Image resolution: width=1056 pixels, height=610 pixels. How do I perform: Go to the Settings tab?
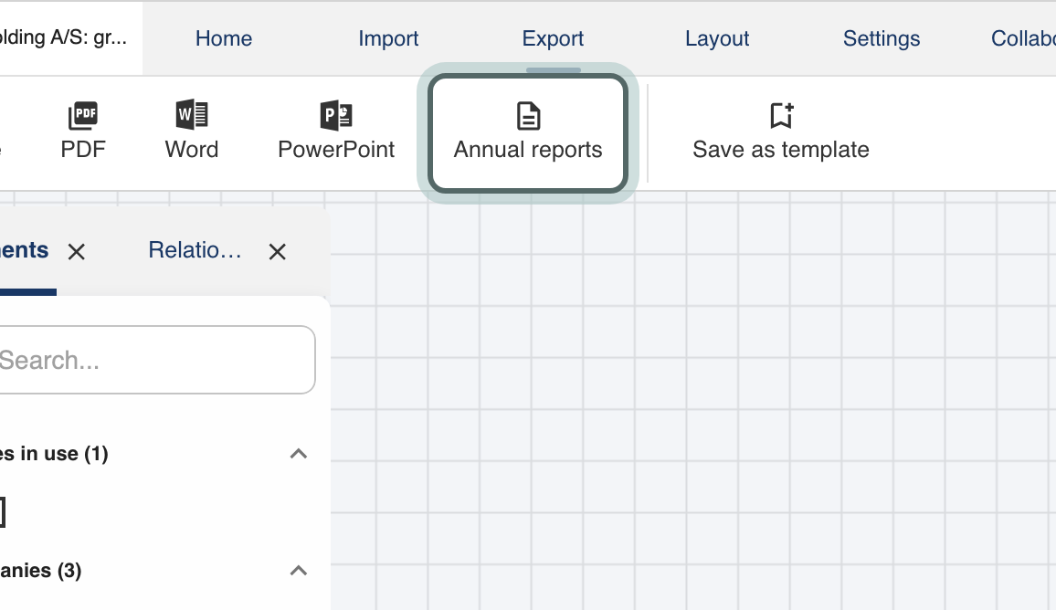point(882,38)
